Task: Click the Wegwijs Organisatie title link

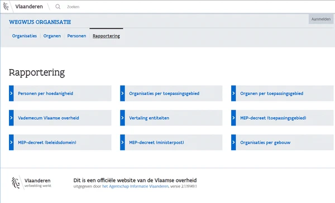Action: (40, 22)
